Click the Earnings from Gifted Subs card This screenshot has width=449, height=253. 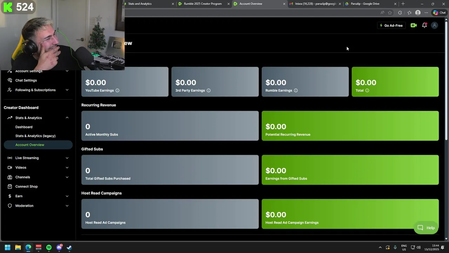coord(350,170)
